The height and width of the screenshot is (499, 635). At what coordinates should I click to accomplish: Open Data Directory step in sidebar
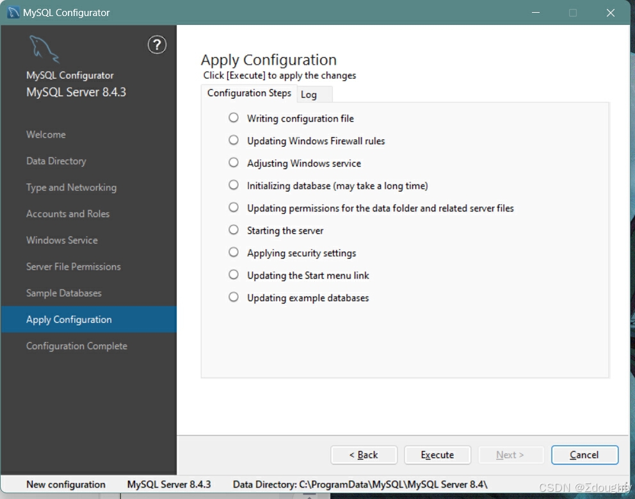[56, 161]
